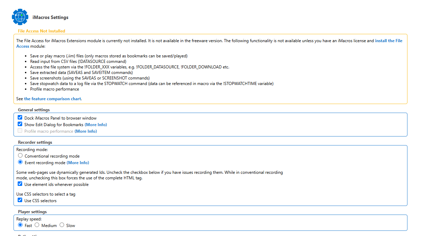Screen dimensions: 422x236
Task: Click the Player settings section label
Action: (x=32, y=212)
